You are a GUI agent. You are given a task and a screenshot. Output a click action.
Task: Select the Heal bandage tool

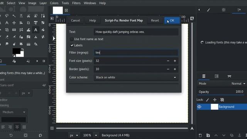43,37
